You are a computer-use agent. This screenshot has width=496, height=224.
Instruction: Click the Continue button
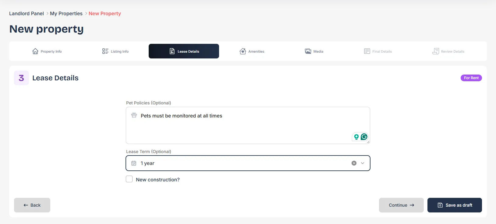(401, 205)
